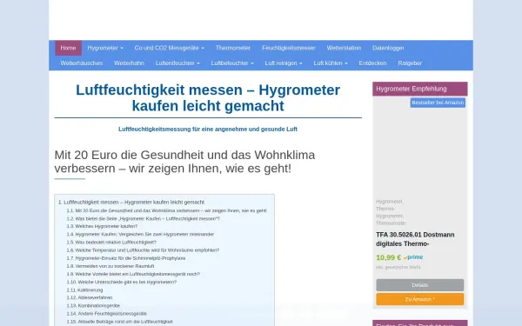Jump to TOC 1.2 Was bietet die Seite
Screen dimensions: 522x326
144,218
